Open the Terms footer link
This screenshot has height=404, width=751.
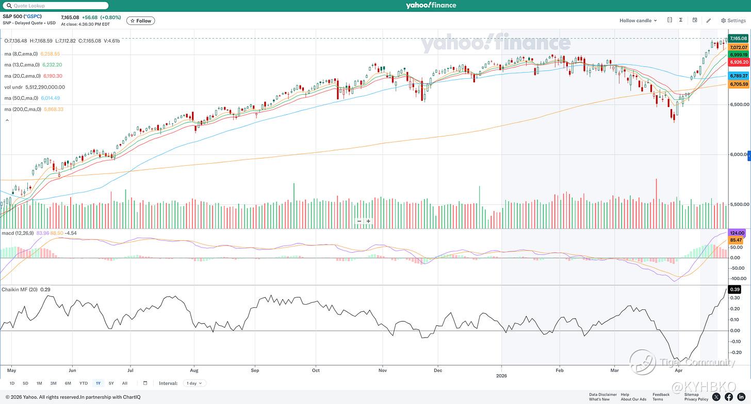click(x=658, y=399)
